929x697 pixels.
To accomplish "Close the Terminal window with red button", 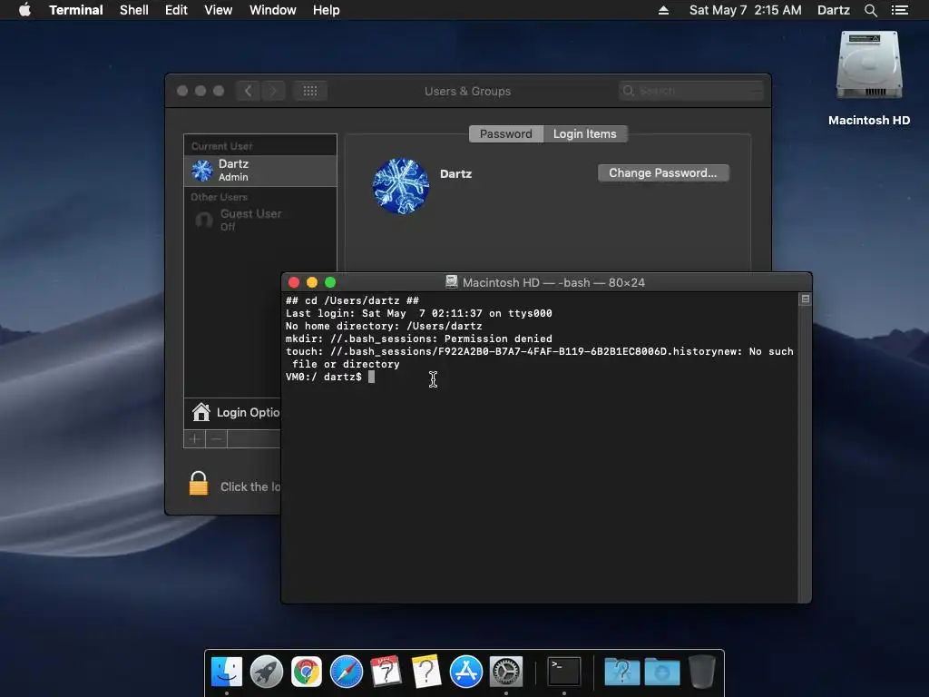I will tap(294, 283).
